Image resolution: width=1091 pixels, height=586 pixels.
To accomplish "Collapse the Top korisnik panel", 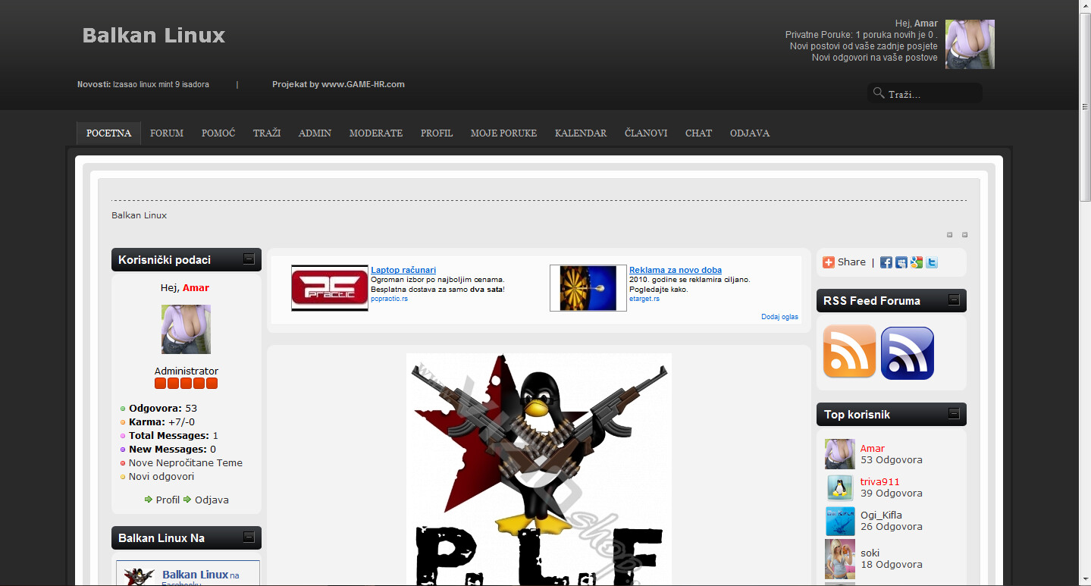I will [954, 414].
